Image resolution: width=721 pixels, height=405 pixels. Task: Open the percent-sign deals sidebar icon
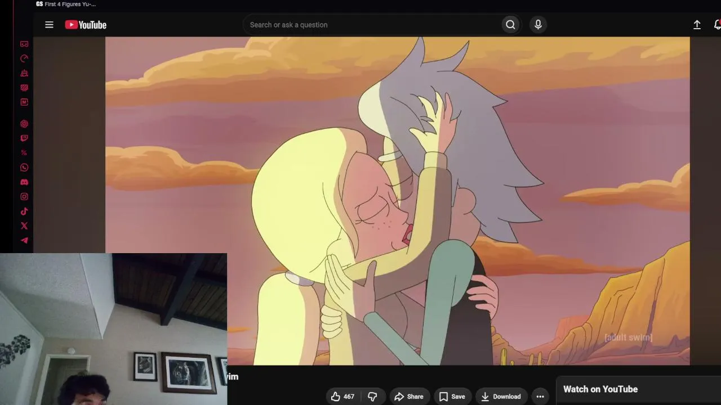click(x=24, y=153)
